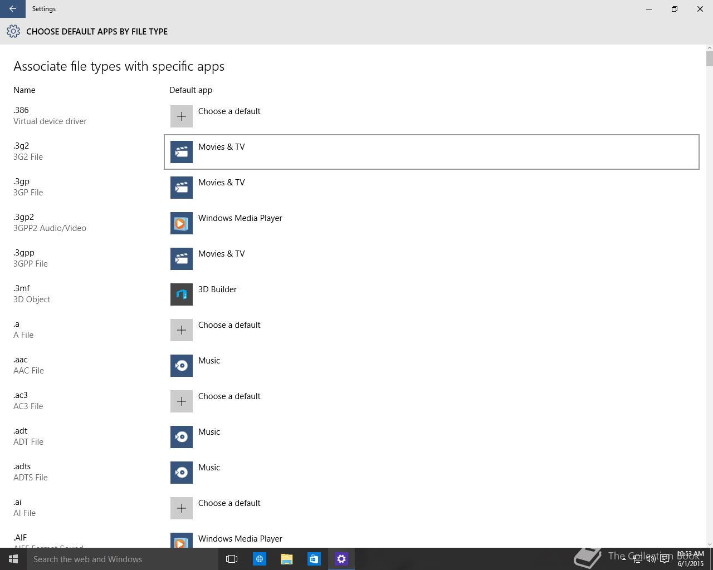Click the Music icon for .aac
713x570 pixels.
tap(182, 366)
